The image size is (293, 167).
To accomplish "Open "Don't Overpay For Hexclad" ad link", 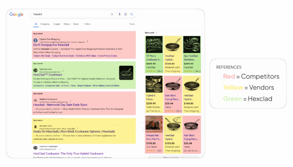I will point(51,45).
